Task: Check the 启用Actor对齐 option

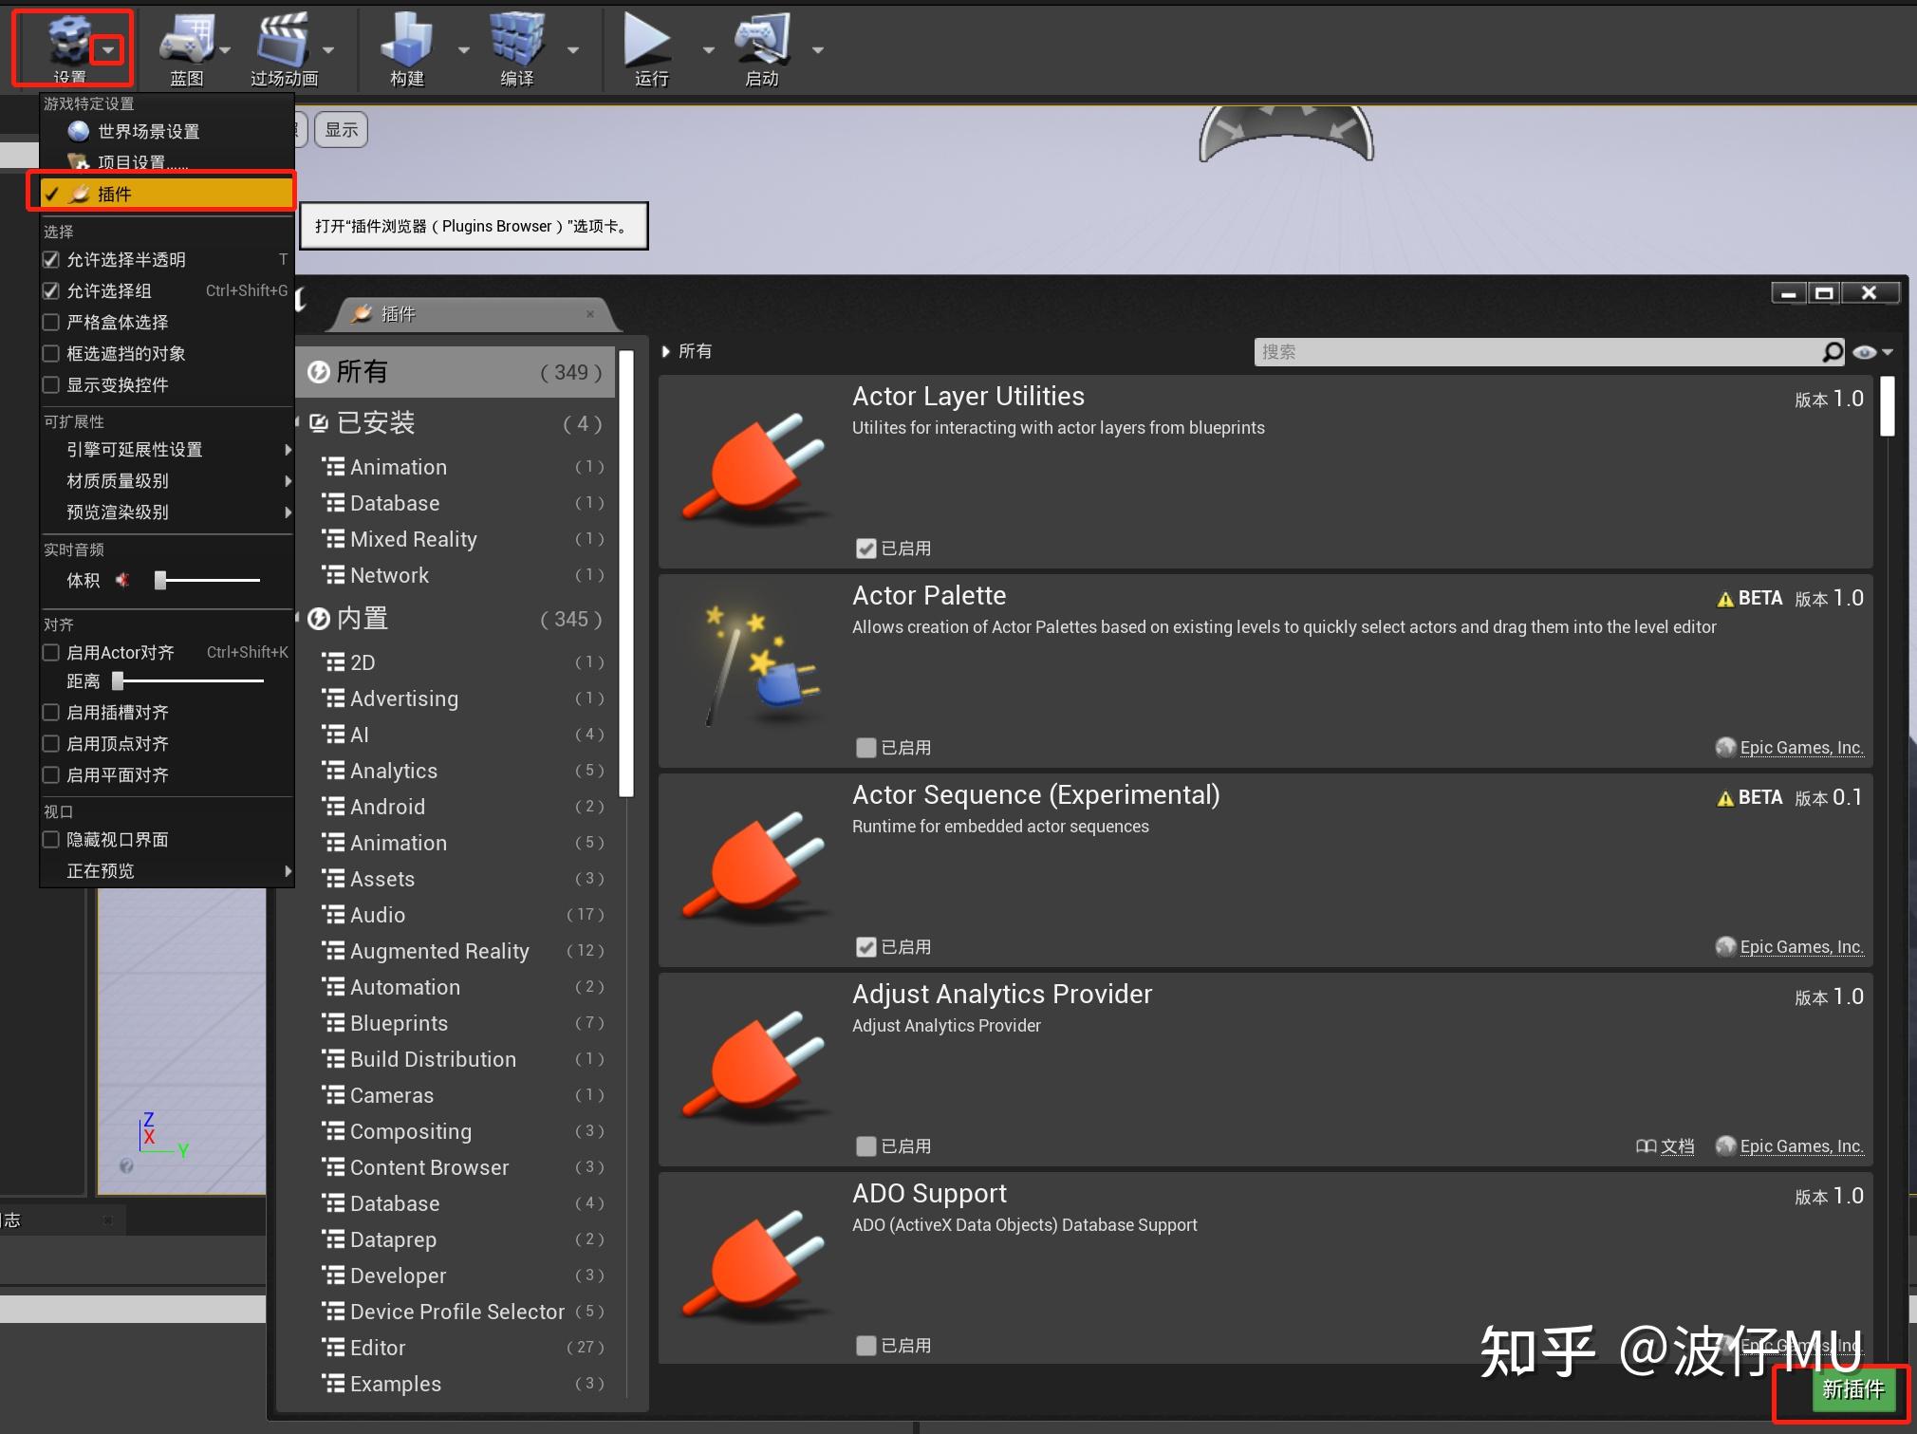Action: tap(50, 652)
